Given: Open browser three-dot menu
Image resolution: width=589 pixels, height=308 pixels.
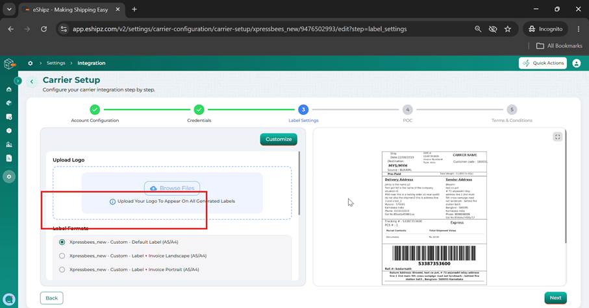Looking at the screenshot, I should coord(579,29).
